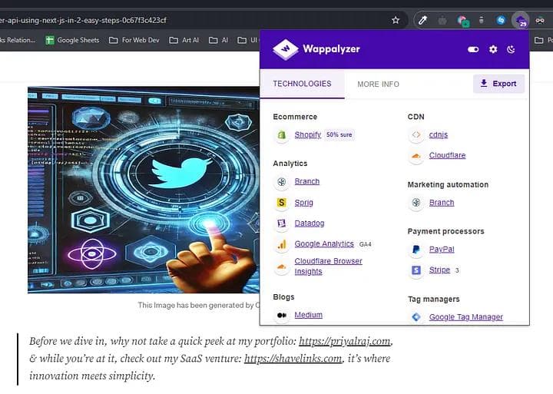553x394 pixels.
Task: Click the yellow Sprig icon
Action: [281, 203]
